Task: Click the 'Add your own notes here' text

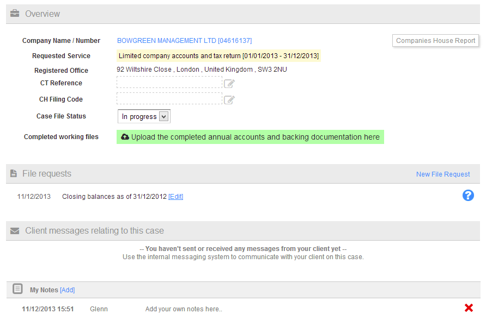Action: point(184,309)
